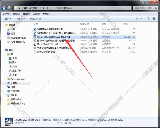Refresh the folder with address bar refresh icon
Viewport: 160px width, 128px height.
pyautogui.click(x=129, y=8)
